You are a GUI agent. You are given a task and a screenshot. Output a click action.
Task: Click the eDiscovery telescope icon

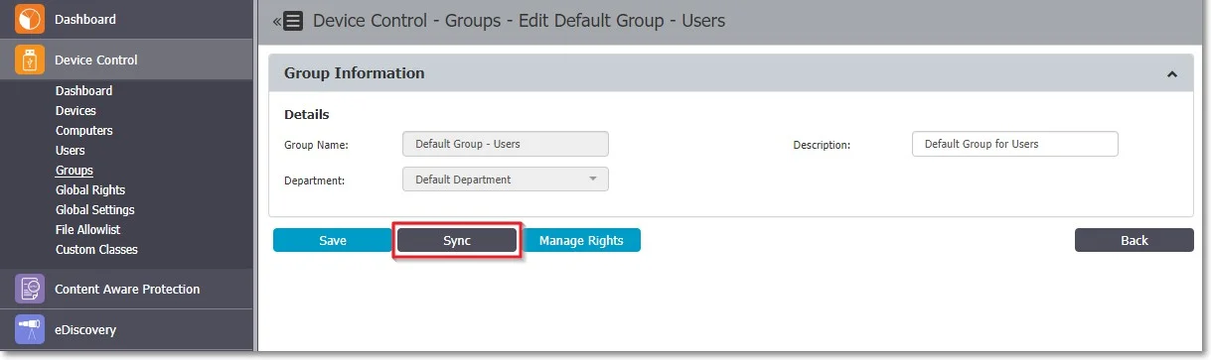(x=30, y=329)
